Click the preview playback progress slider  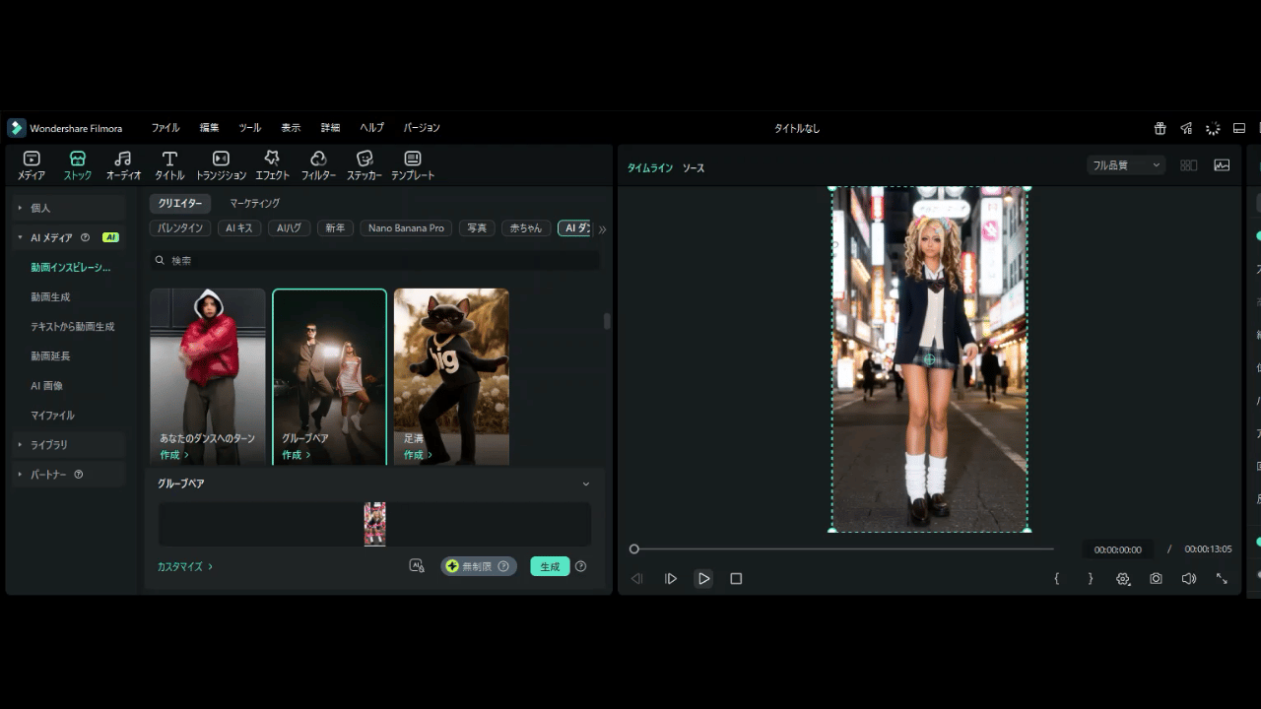843,548
